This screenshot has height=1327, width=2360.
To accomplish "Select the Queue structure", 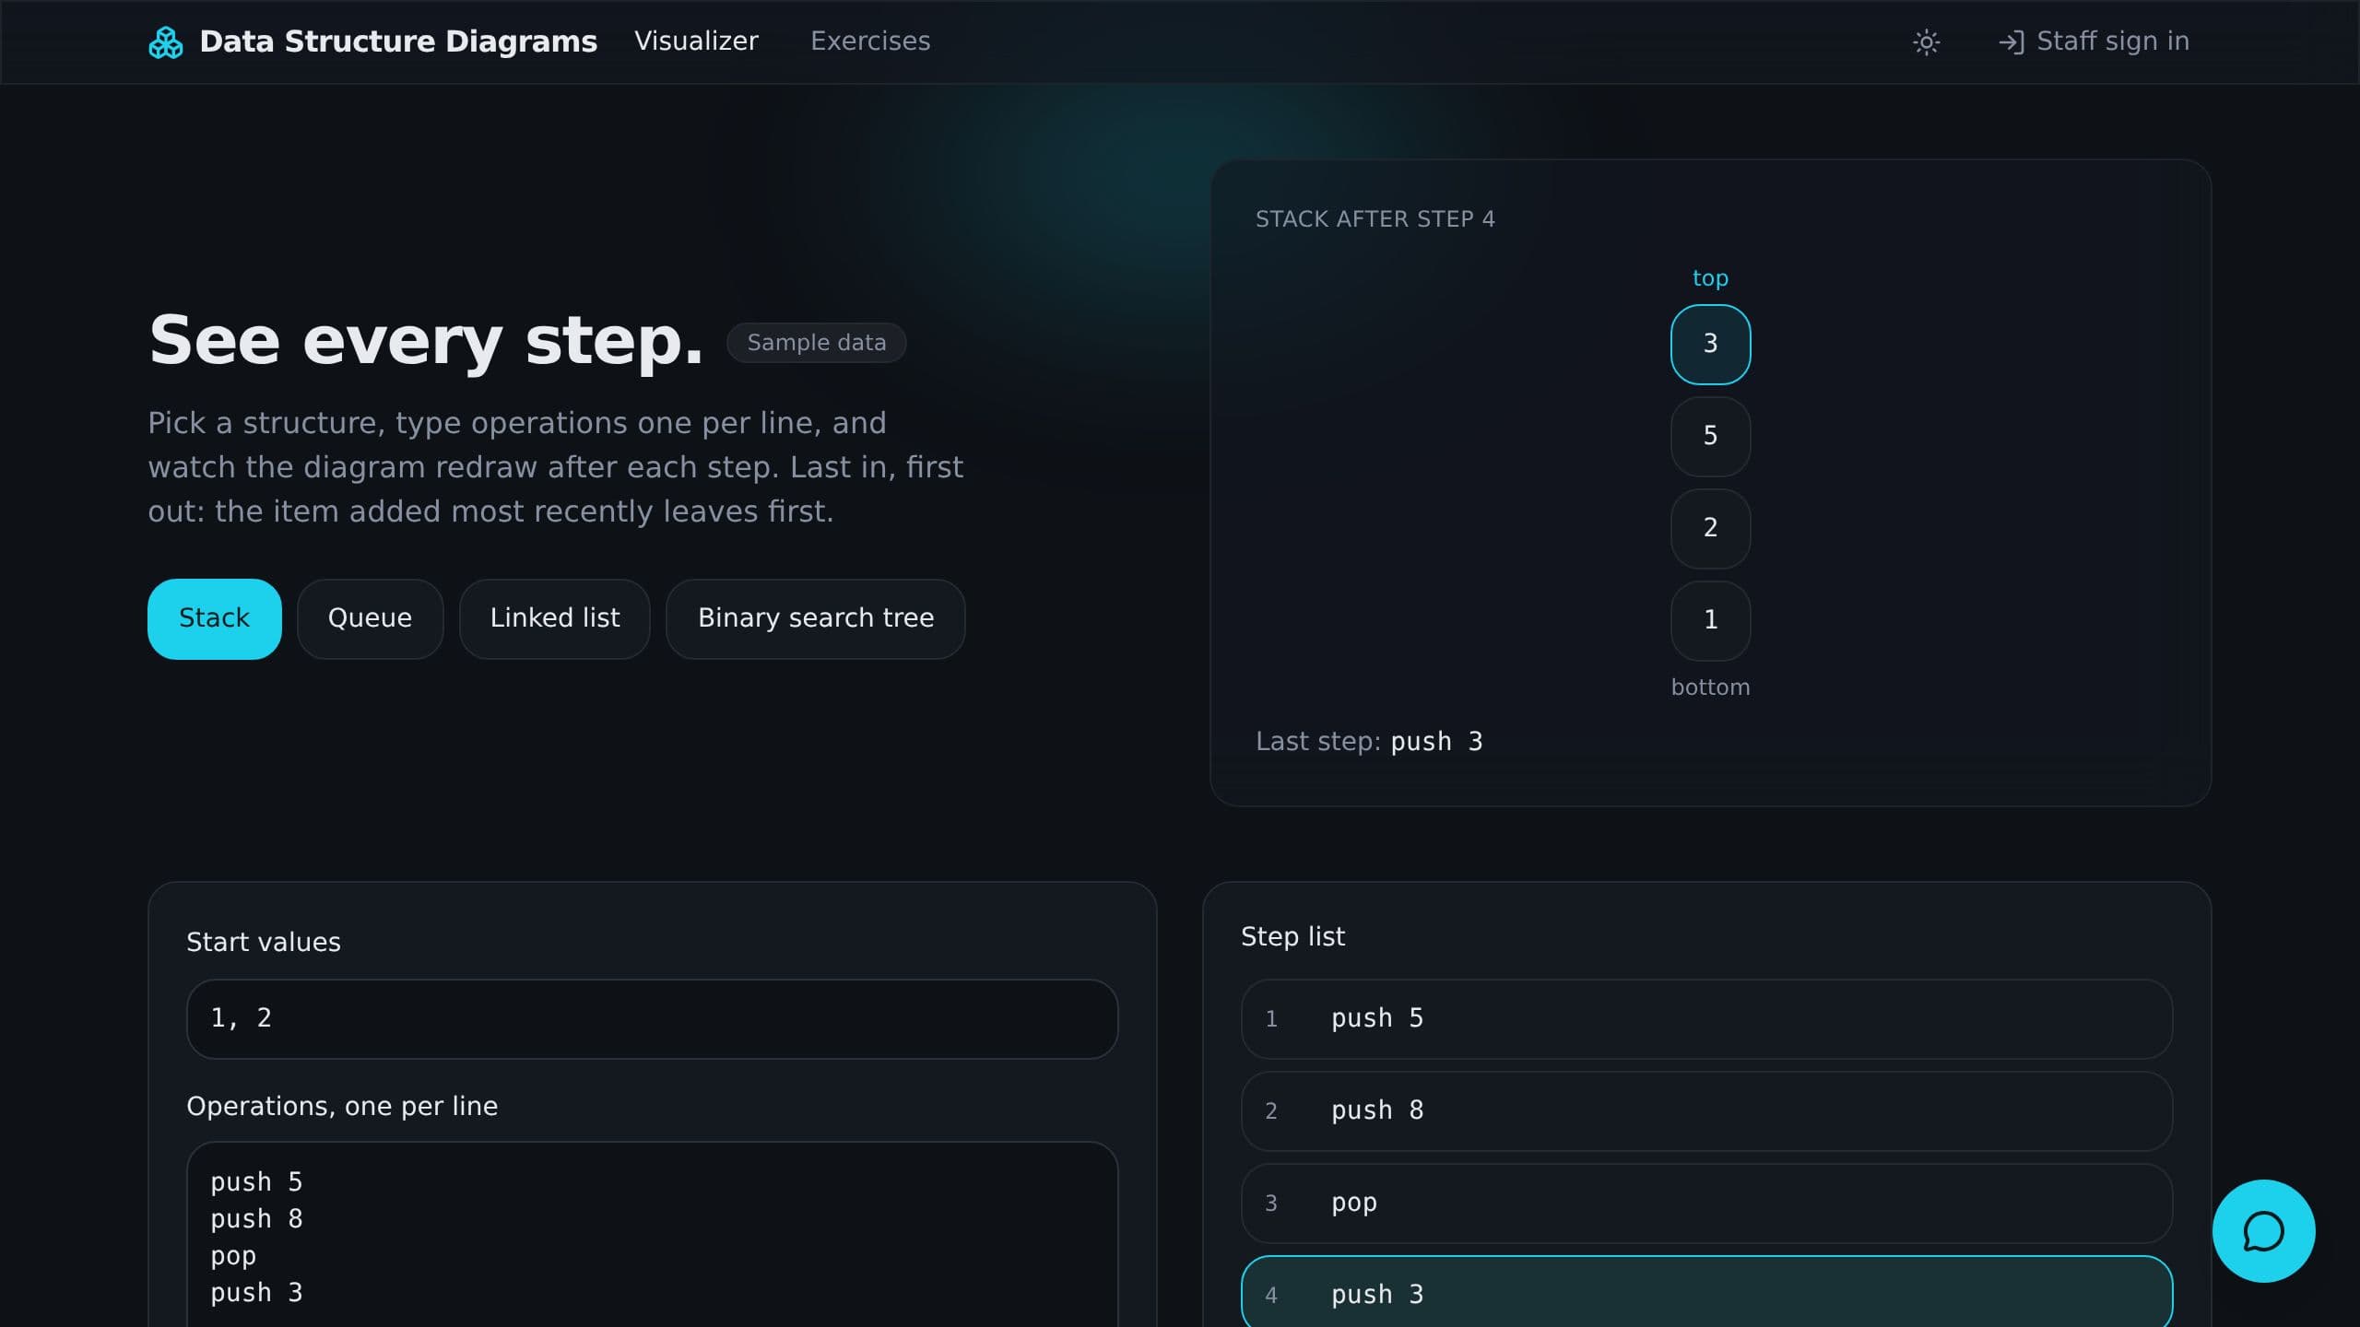I will pyautogui.click(x=370, y=618).
